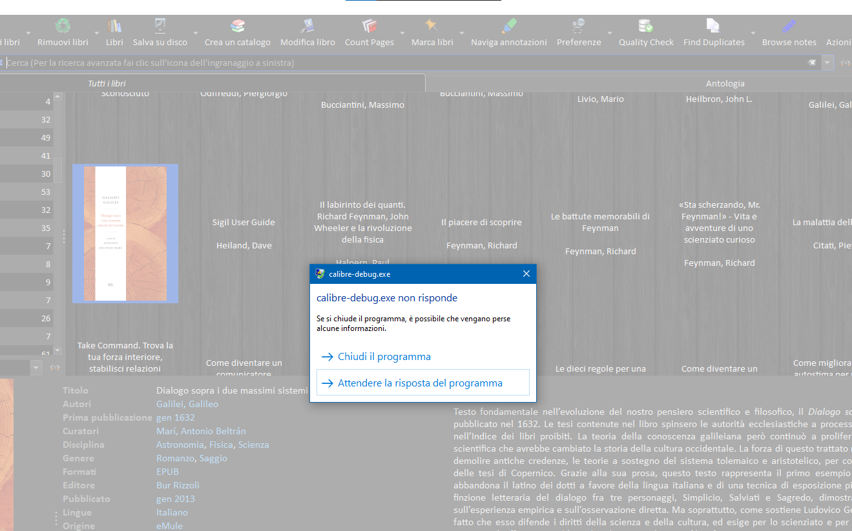
Task: Click the author name Heilbron, John L.
Action: [x=719, y=99]
